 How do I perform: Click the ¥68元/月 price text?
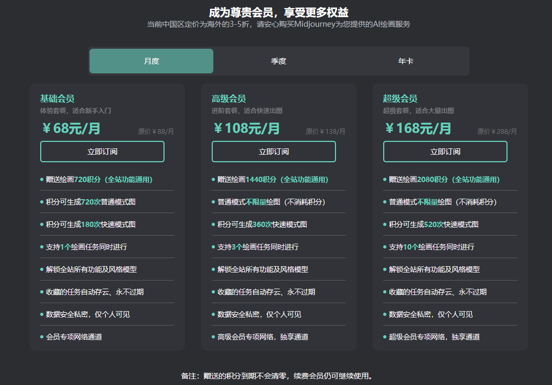(71, 129)
